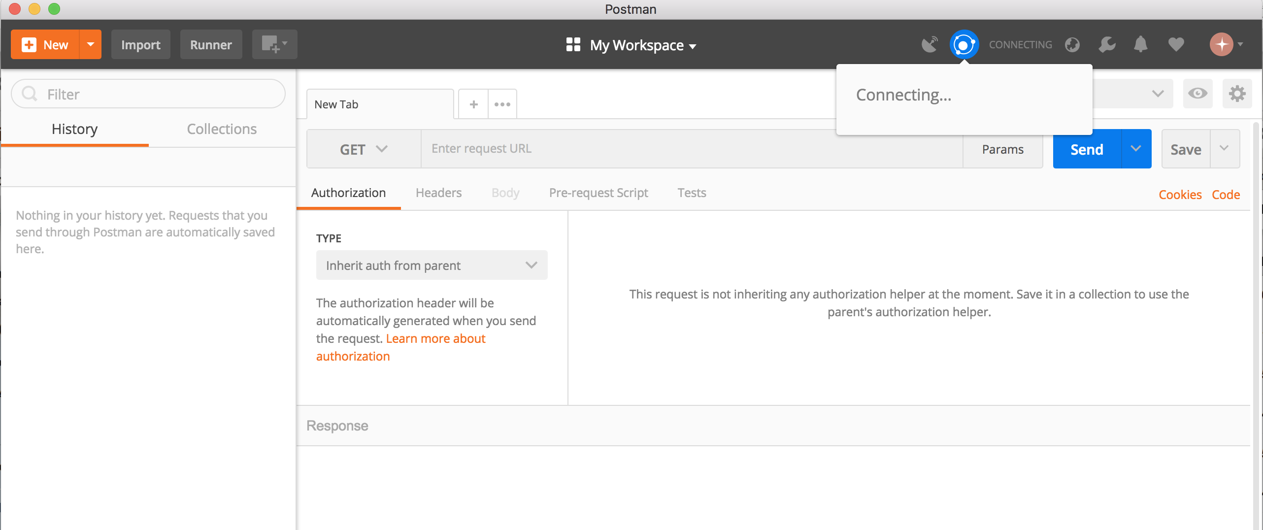
Task: Toggle environment quick look eye
Action: click(x=1197, y=94)
